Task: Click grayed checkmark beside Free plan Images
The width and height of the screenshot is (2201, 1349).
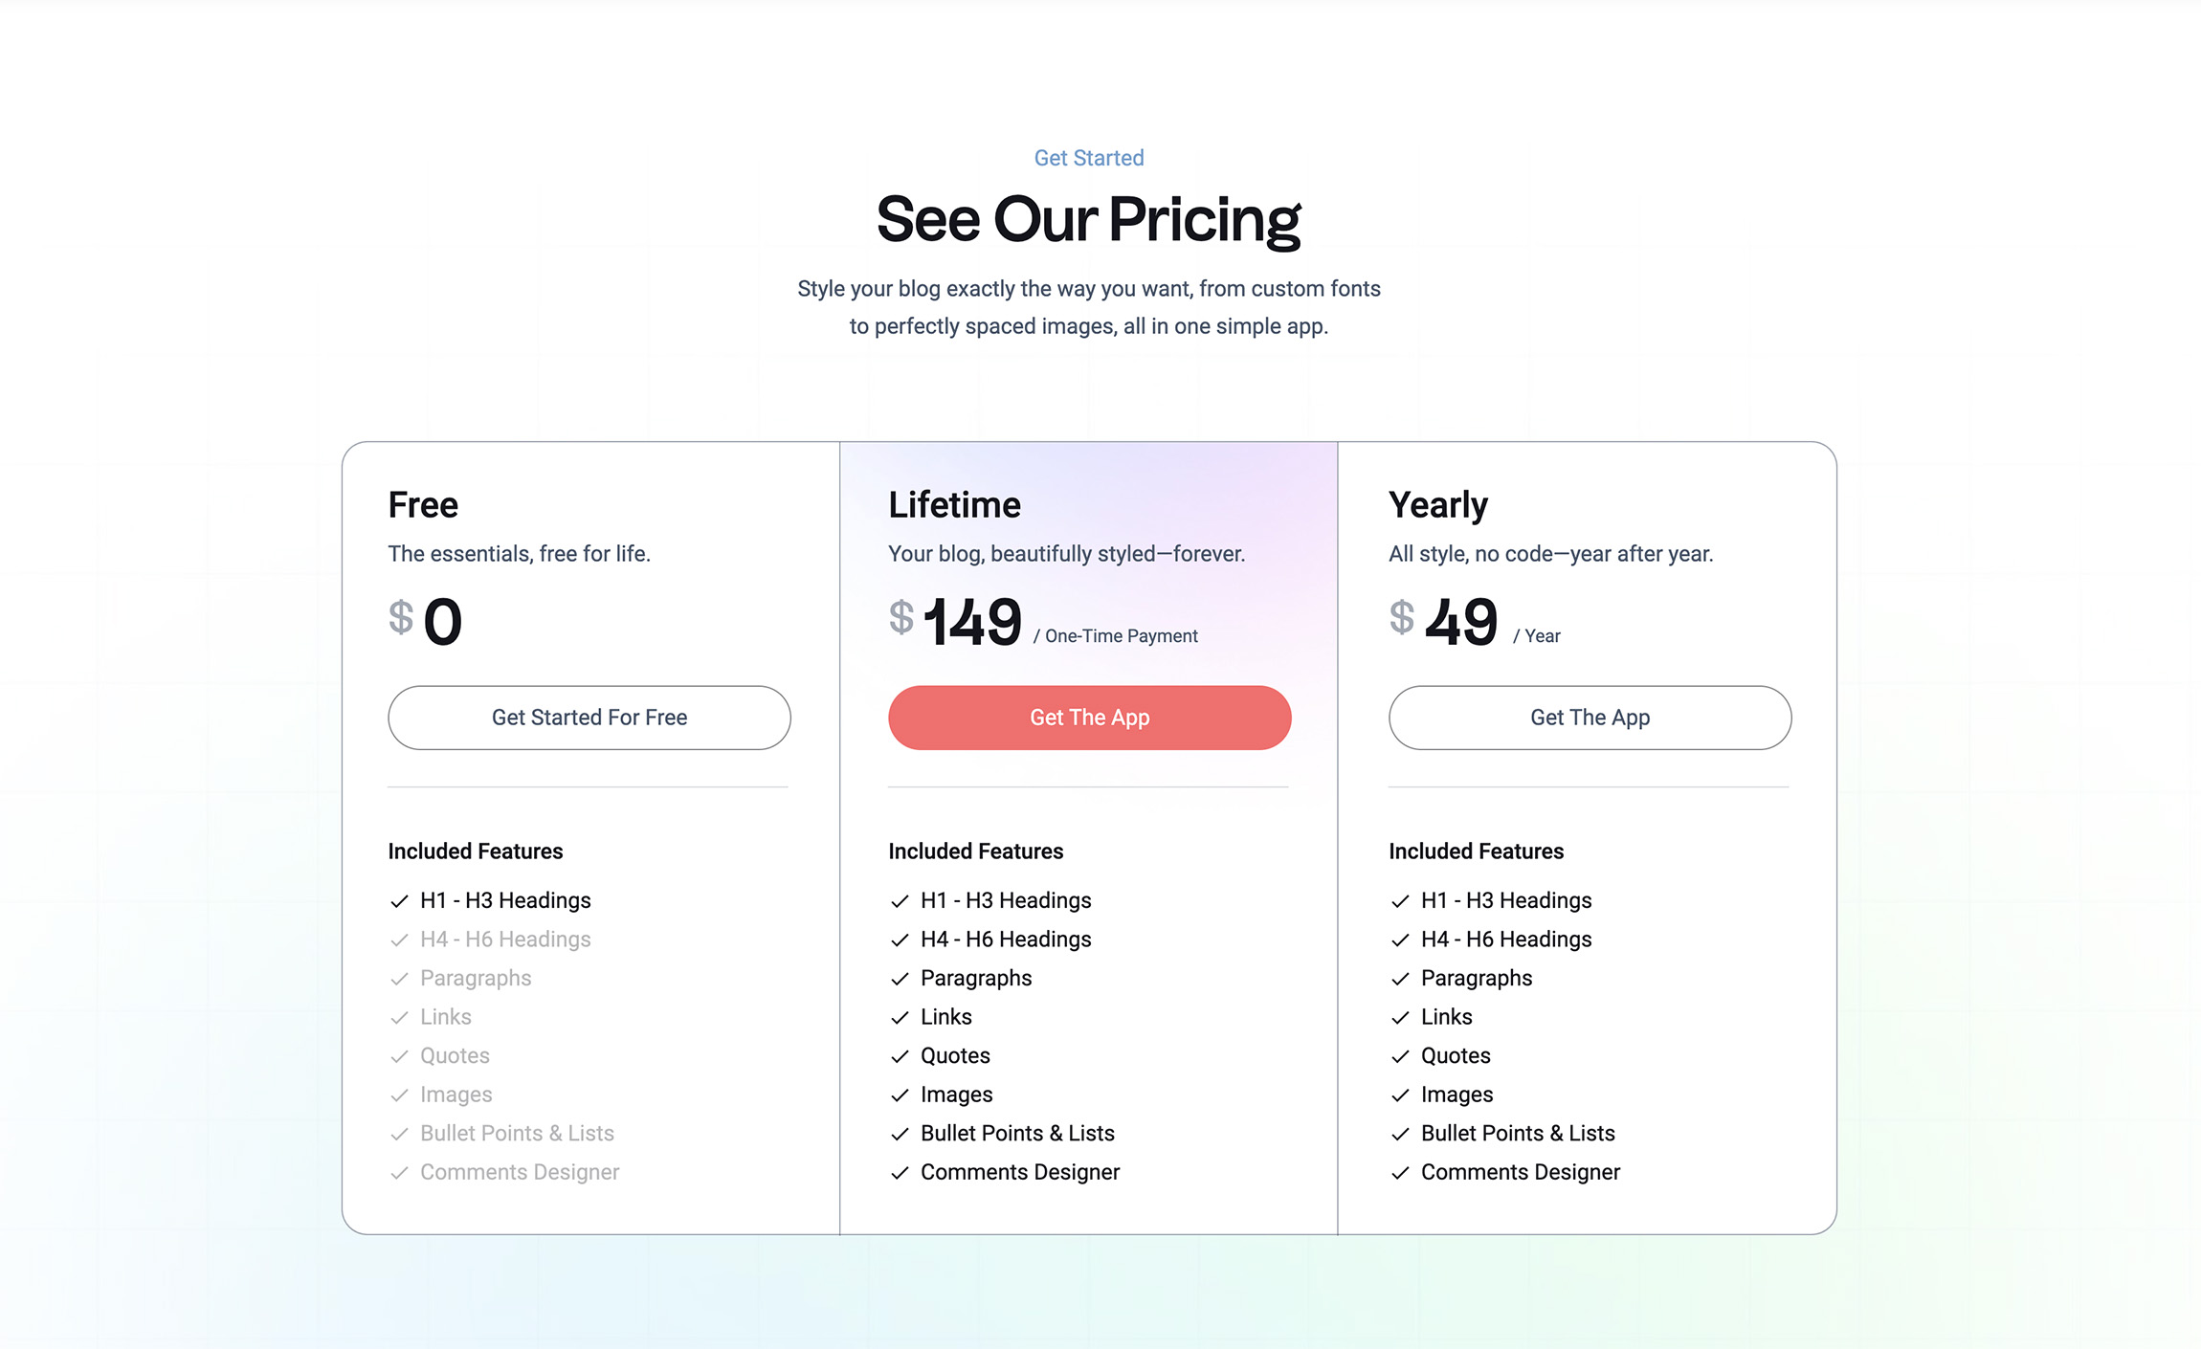Action: (x=399, y=1095)
